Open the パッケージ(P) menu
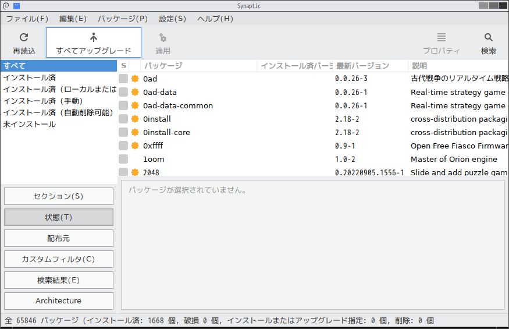509x329 pixels. coord(123,19)
